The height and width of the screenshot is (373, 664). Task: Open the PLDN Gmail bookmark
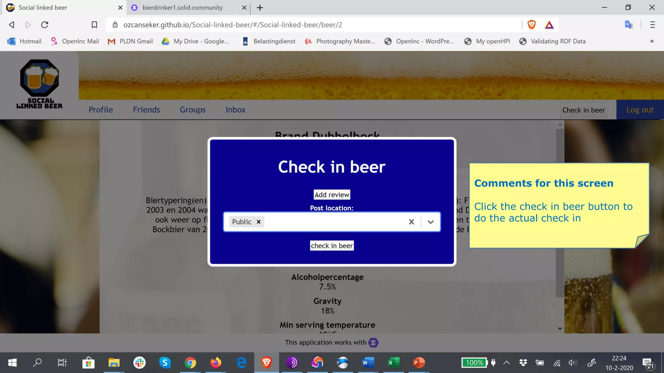[130, 41]
